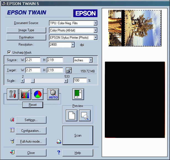The height and width of the screenshot is (160, 170).
Task: Click the printer icon next to Scan
Action: (x=59, y=141)
